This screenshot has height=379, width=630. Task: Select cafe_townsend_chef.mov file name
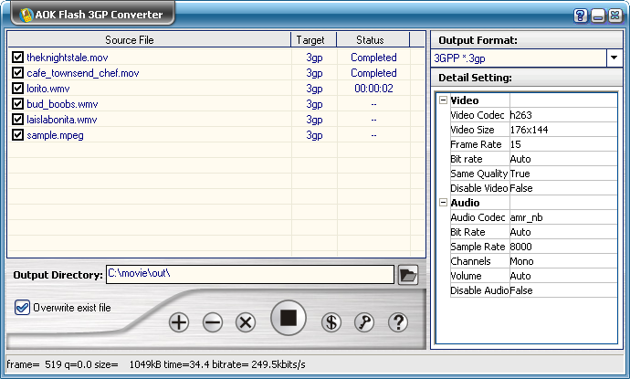click(x=83, y=73)
